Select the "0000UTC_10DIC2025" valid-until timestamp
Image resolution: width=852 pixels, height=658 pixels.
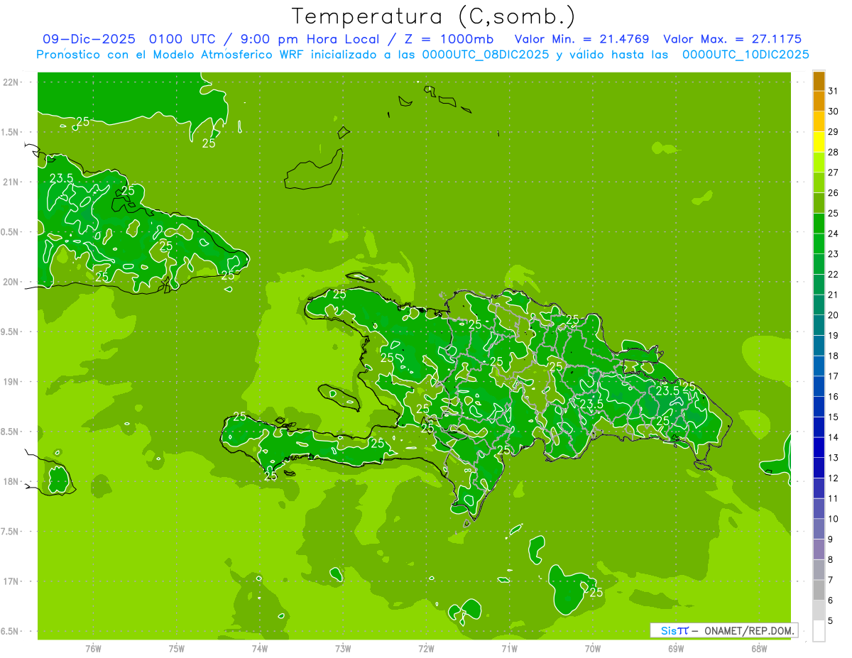point(745,55)
